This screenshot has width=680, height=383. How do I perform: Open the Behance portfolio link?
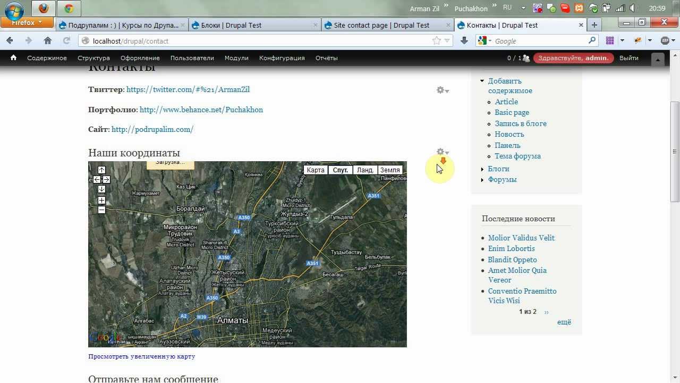[201, 110]
